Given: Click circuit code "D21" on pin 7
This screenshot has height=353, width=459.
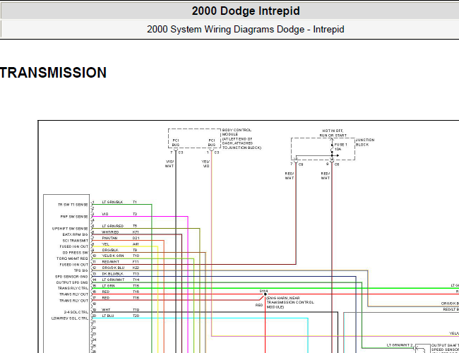Looking at the screenshot, I should [136, 238].
